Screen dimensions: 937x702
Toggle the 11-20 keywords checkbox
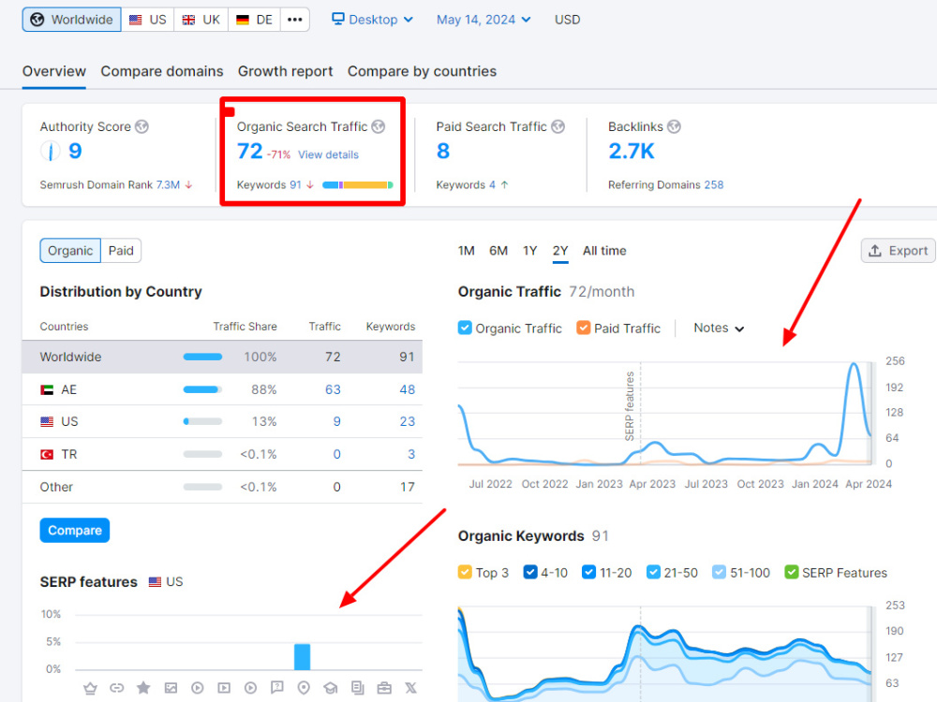588,572
